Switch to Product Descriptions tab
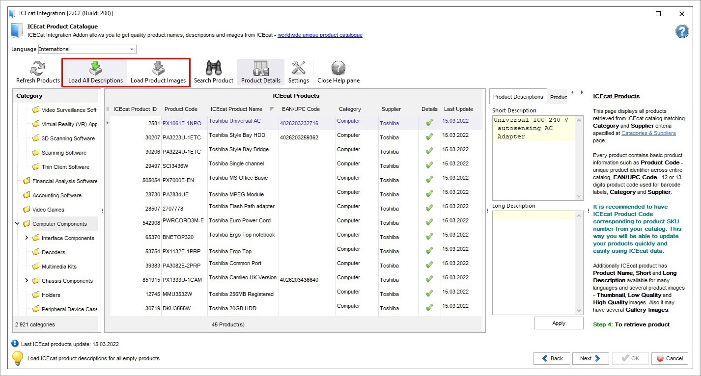 coord(518,97)
